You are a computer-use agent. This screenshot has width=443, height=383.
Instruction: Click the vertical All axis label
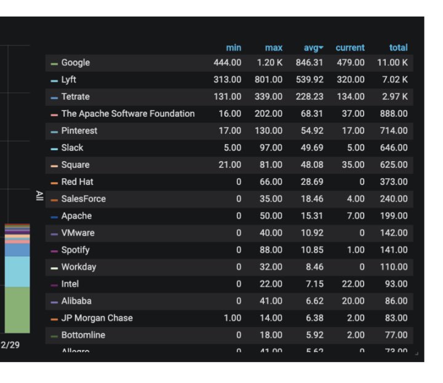click(x=39, y=195)
